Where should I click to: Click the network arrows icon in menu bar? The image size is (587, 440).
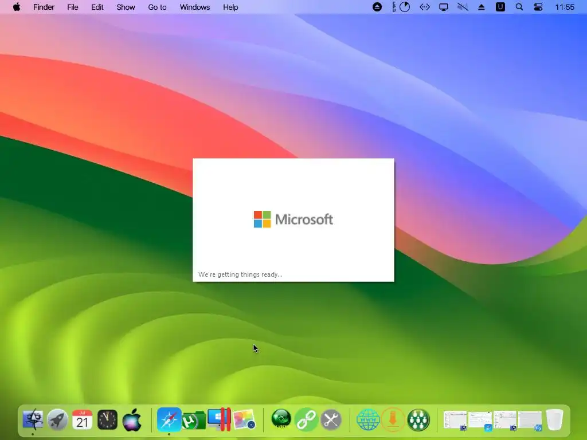tap(425, 7)
